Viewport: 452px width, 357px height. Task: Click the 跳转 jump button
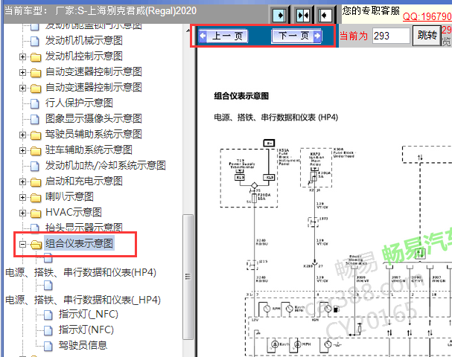pyautogui.click(x=427, y=36)
